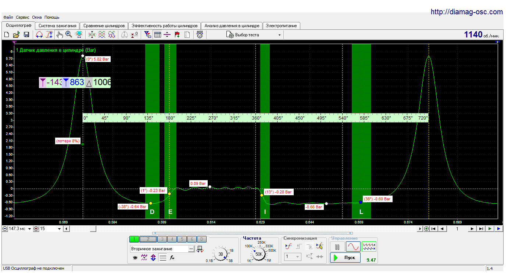
Task: Save recording with floppy disk icon
Action: [26, 34]
